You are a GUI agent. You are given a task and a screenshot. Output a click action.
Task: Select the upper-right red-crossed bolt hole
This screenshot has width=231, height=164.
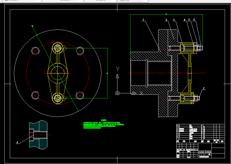coord(80,51)
